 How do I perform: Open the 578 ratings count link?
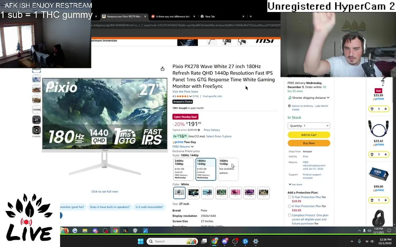pyautogui.click(x=196, y=96)
